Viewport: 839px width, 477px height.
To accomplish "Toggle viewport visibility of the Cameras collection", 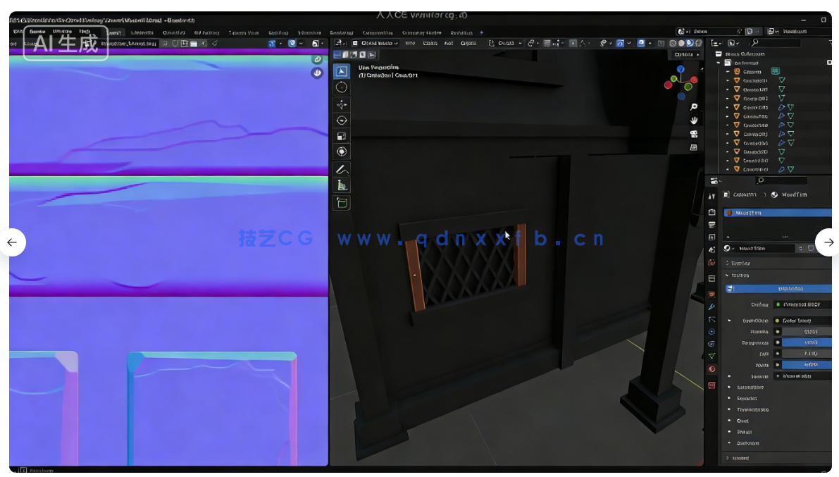I will point(775,71).
